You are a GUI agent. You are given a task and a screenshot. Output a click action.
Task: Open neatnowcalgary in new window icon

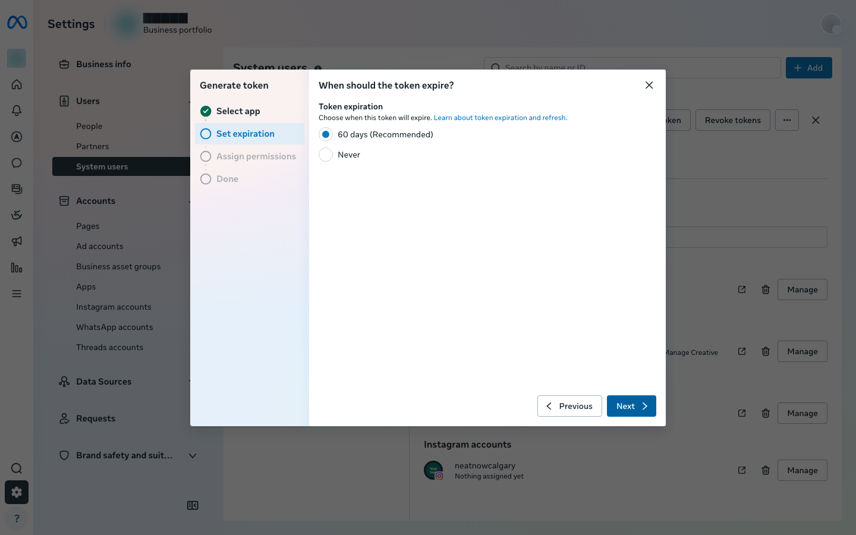click(742, 470)
